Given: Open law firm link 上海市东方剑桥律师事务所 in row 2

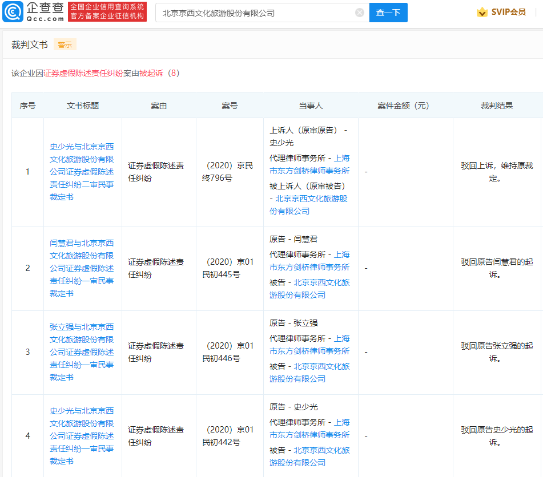Looking at the screenshot, I should 309,261.
